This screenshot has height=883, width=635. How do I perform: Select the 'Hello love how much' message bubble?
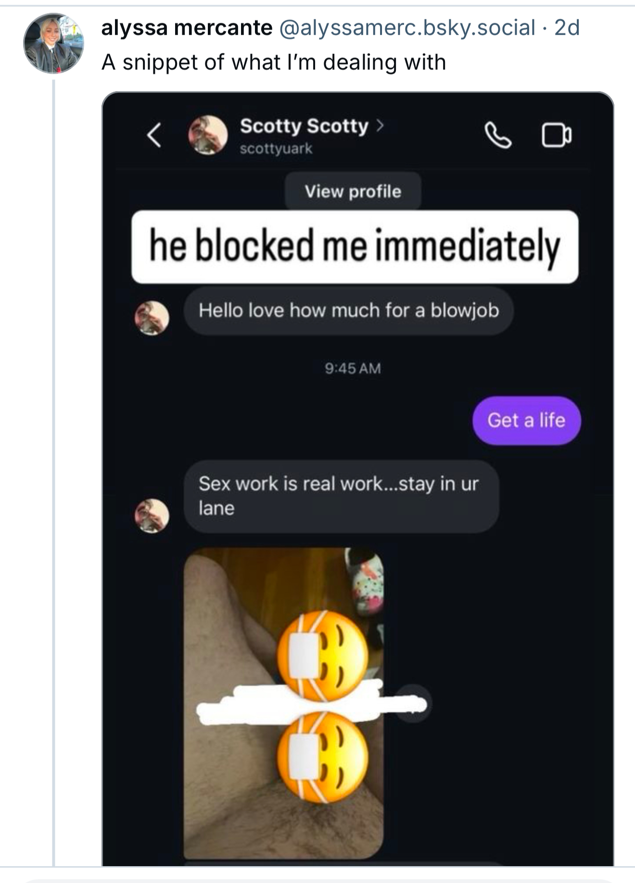(349, 311)
